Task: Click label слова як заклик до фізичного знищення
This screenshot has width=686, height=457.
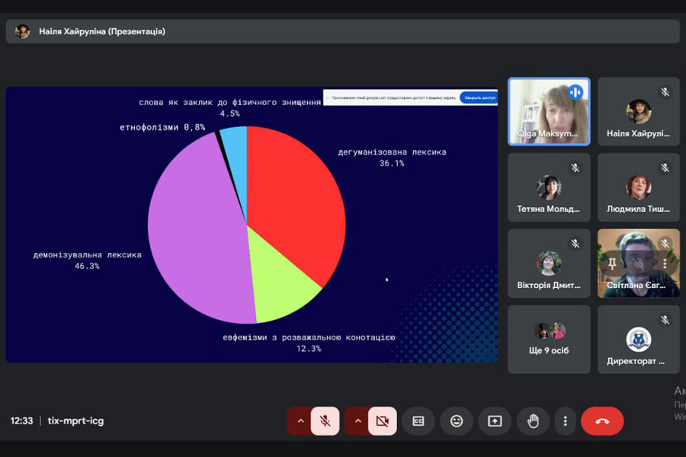Action: 229,102
